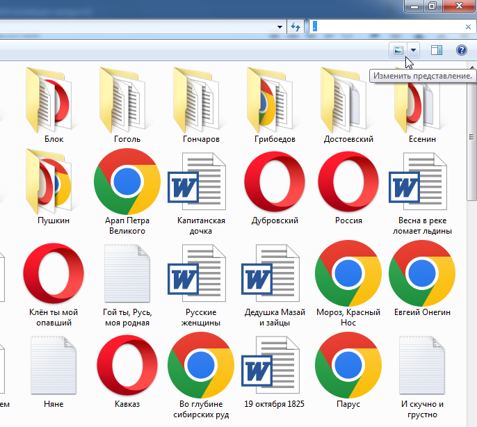Image resolution: width=477 pixels, height=427 pixels.
Task: Click the change view button
Action: click(x=398, y=50)
